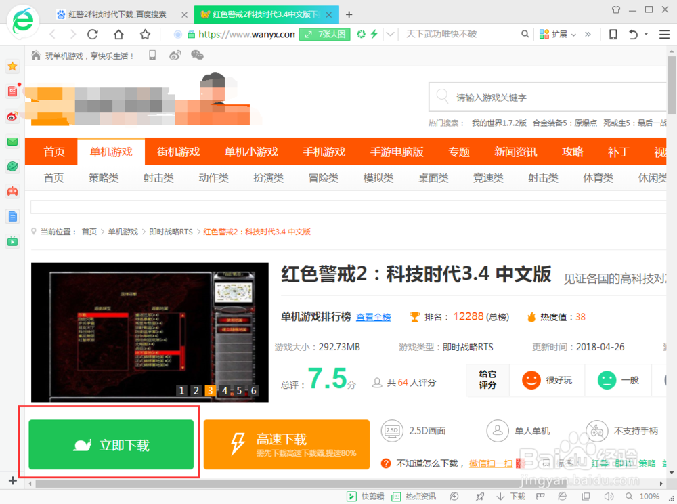
Task: Click the vertical scrollbar thumb
Action: coord(672,84)
